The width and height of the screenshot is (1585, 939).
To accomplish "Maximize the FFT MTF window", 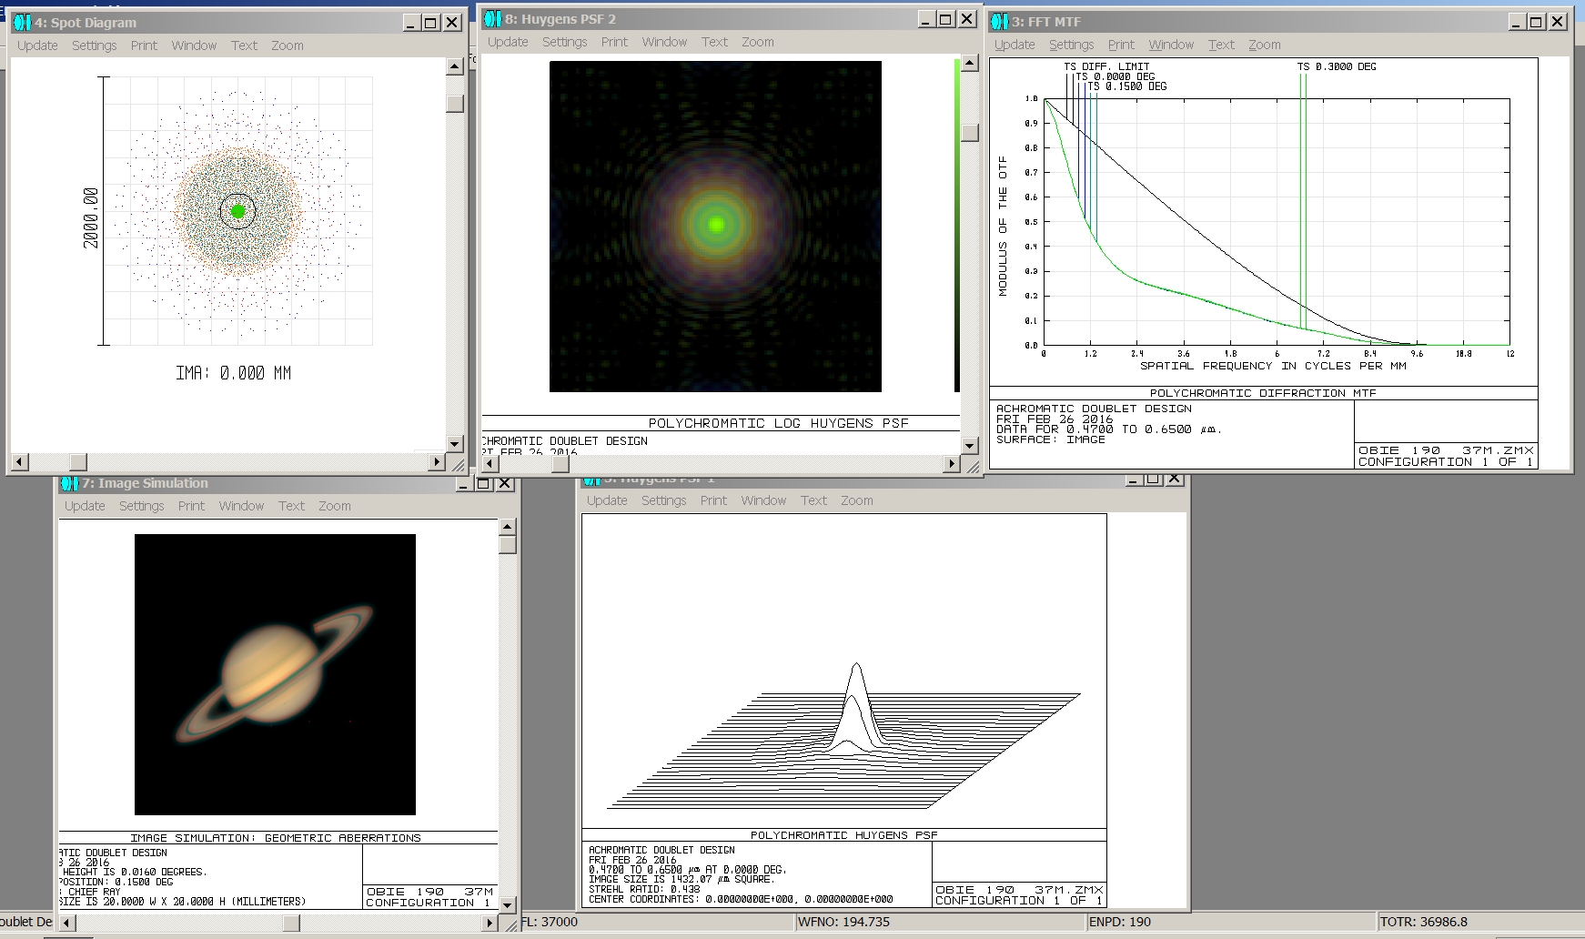I will coord(1536,22).
